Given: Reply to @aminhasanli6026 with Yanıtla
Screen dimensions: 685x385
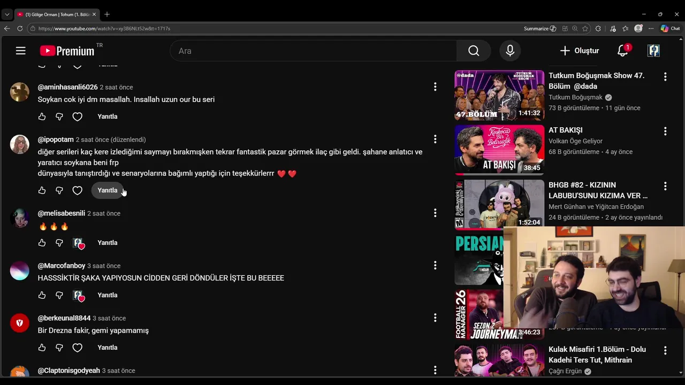Looking at the screenshot, I should [x=108, y=117].
